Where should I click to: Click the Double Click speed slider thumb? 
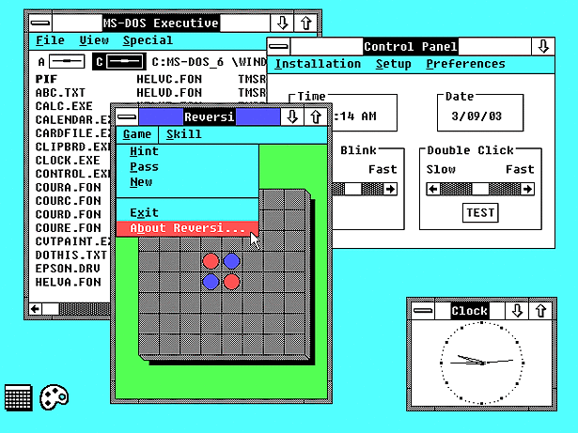pos(480,189)
